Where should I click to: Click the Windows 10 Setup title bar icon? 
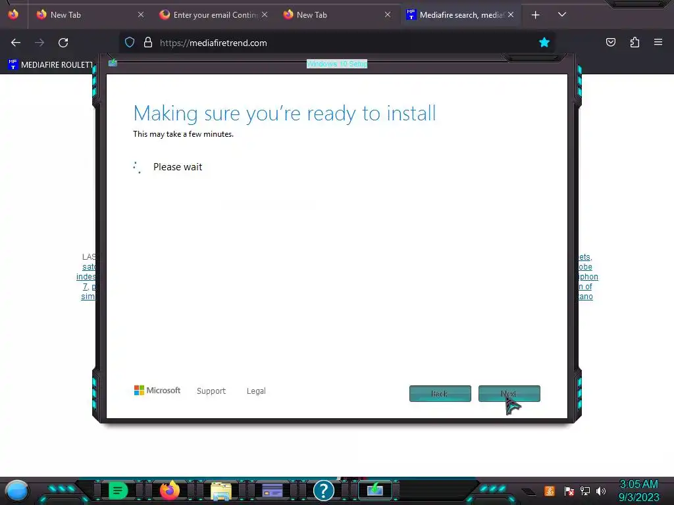click(113, 63)
